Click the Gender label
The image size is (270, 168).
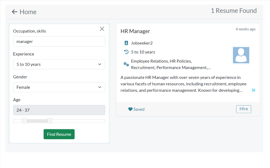click(x=20, y=77)
